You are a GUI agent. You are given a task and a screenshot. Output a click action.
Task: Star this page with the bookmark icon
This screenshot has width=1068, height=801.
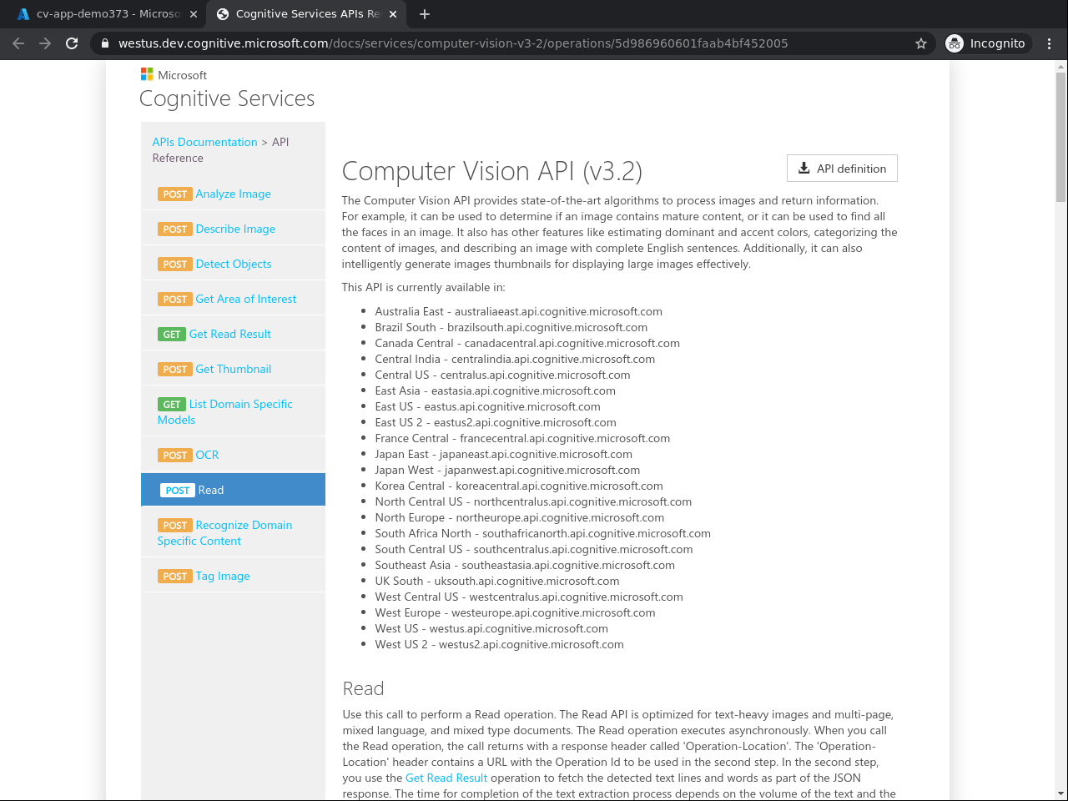pos(920,43)
